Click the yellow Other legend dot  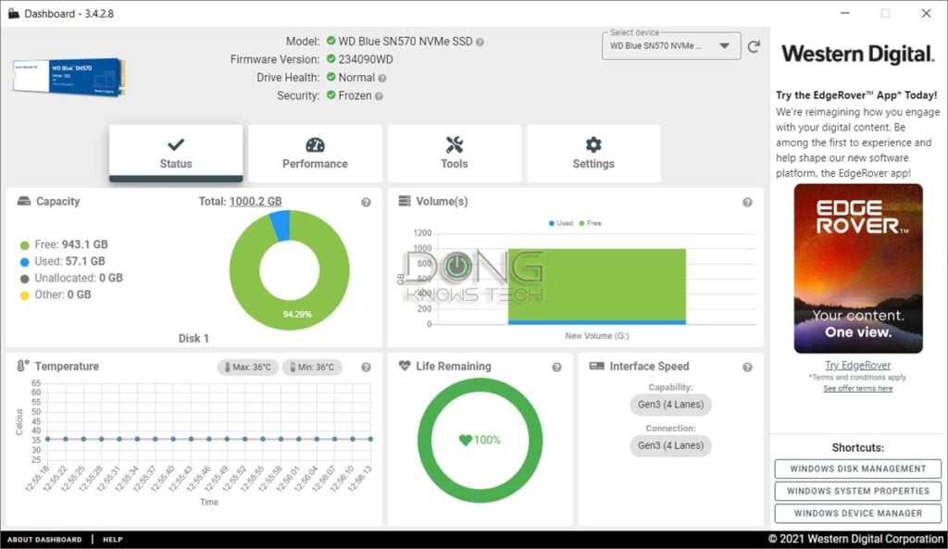pos(25,295)
